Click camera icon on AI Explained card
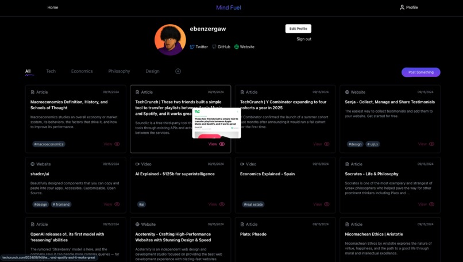The width and height of the screenshot is (463, 262). [137, 164]
